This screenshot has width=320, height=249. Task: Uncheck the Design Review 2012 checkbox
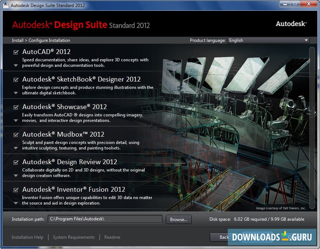click(16, 162)
